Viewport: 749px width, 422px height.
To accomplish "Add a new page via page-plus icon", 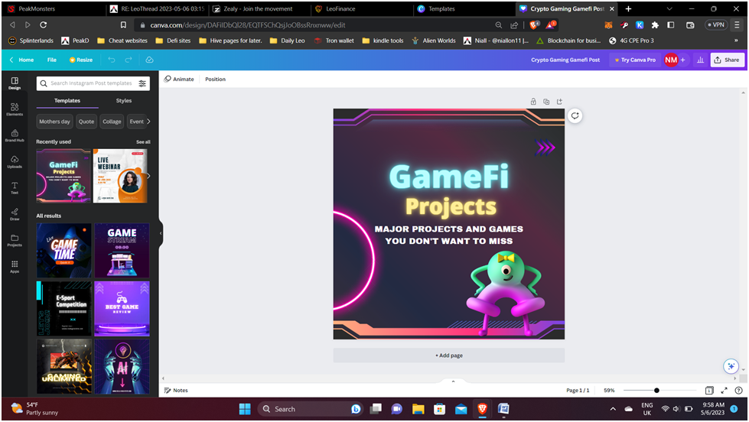I will click(x=559, y=101).
